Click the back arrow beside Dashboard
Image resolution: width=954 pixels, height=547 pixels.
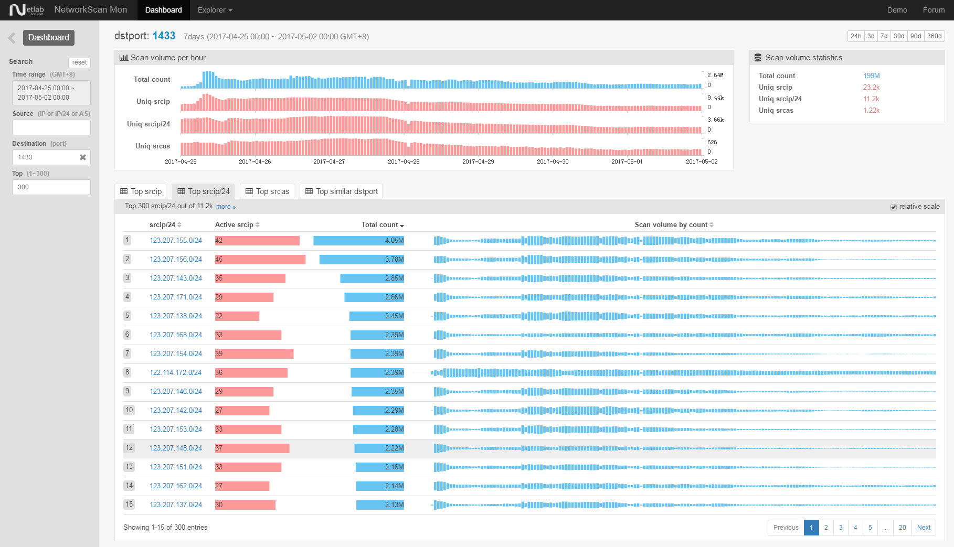[12, 38]
